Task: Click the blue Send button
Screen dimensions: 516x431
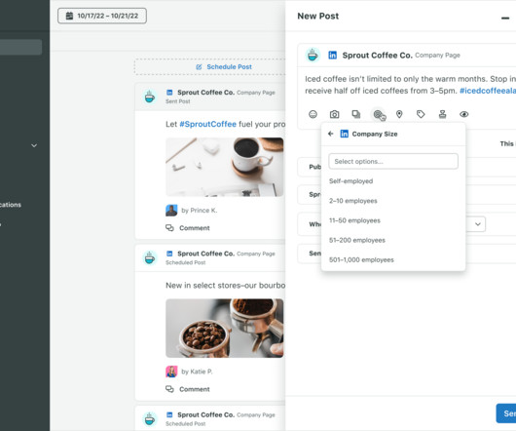Action: 506,413
